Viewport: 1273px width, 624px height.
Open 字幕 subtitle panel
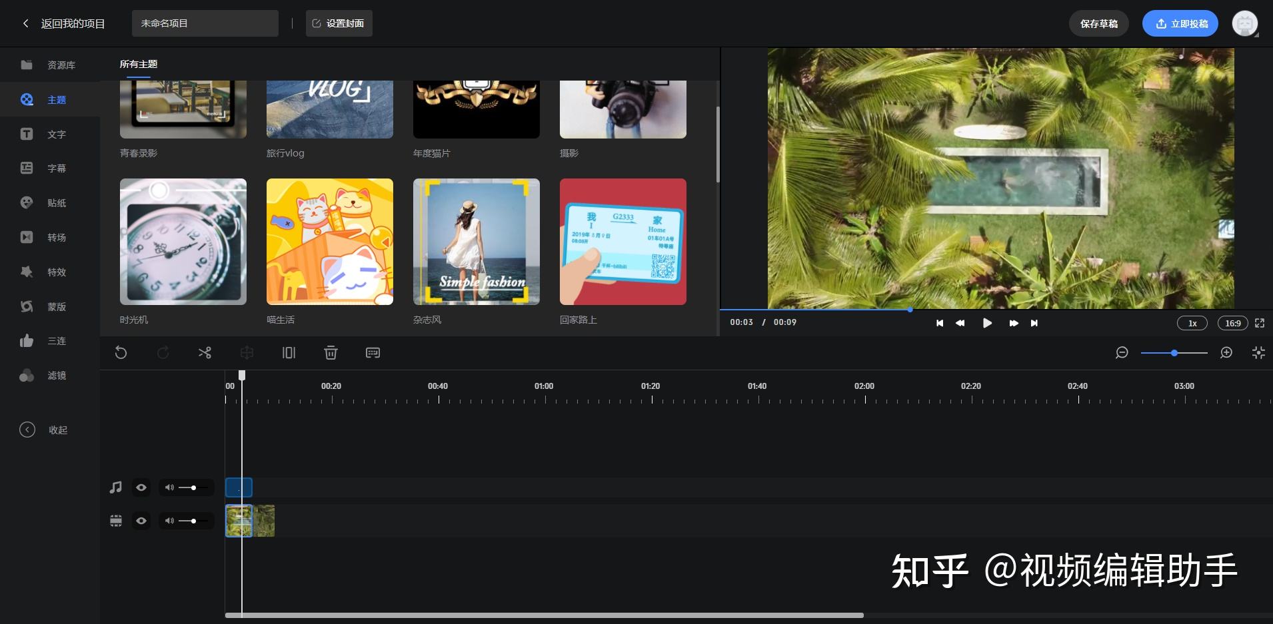point(50,168)
